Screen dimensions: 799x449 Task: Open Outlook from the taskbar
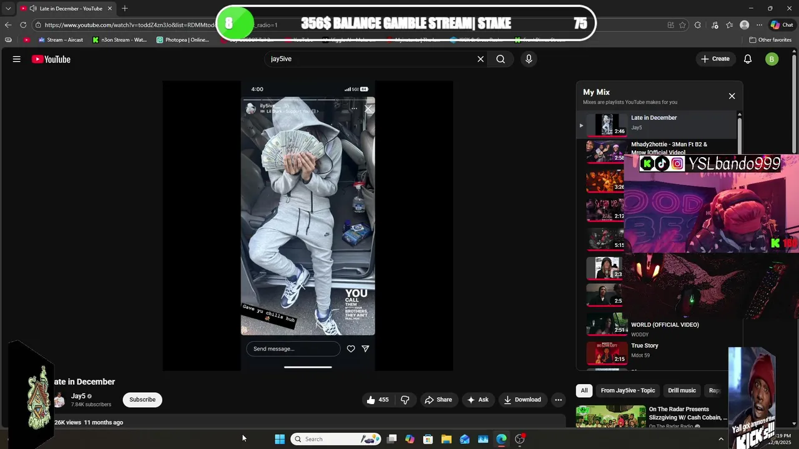[x=464, y=439]
